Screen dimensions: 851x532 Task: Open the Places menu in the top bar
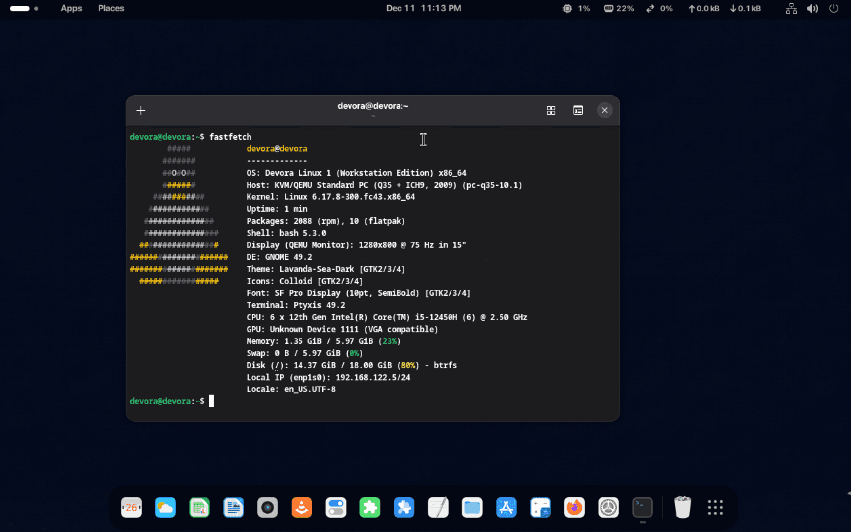pyautogui.click(x=111, y=8)
